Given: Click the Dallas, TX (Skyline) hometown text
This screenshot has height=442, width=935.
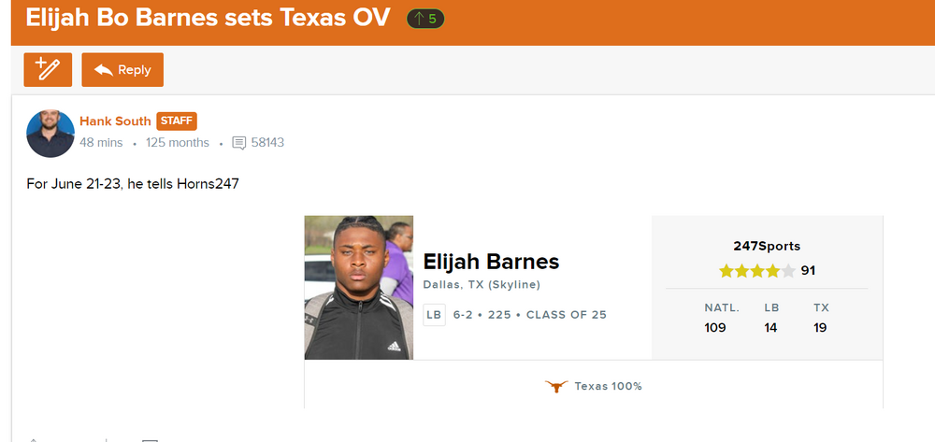Looking at the screenshot, I should (x=482, y=285).
